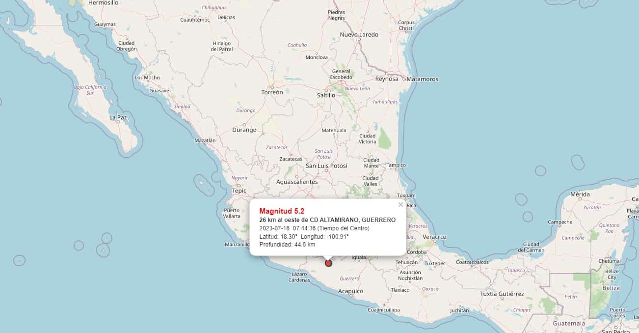The image size is (639, 333).
Task: Click the red earthquake epicenter marker
Action: tap(329, 263)
